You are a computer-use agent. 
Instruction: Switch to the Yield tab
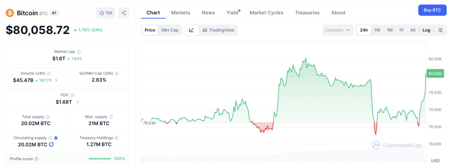pyautogui.click(x=233, y=13)
